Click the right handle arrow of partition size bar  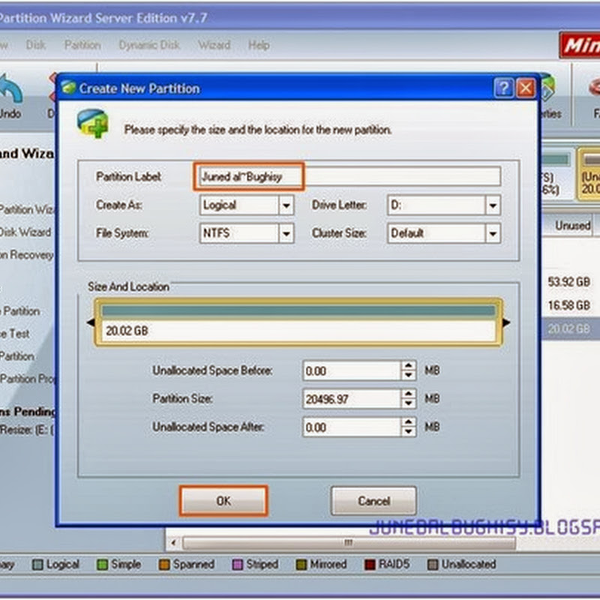[505, 322]
